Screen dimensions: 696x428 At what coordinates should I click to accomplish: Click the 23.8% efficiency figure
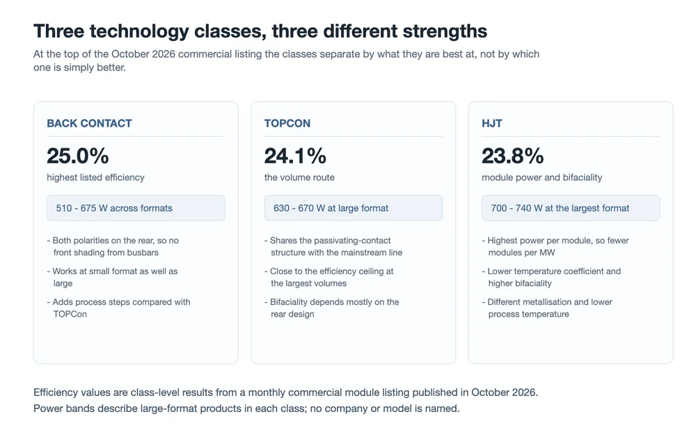[x=513, y=156]
